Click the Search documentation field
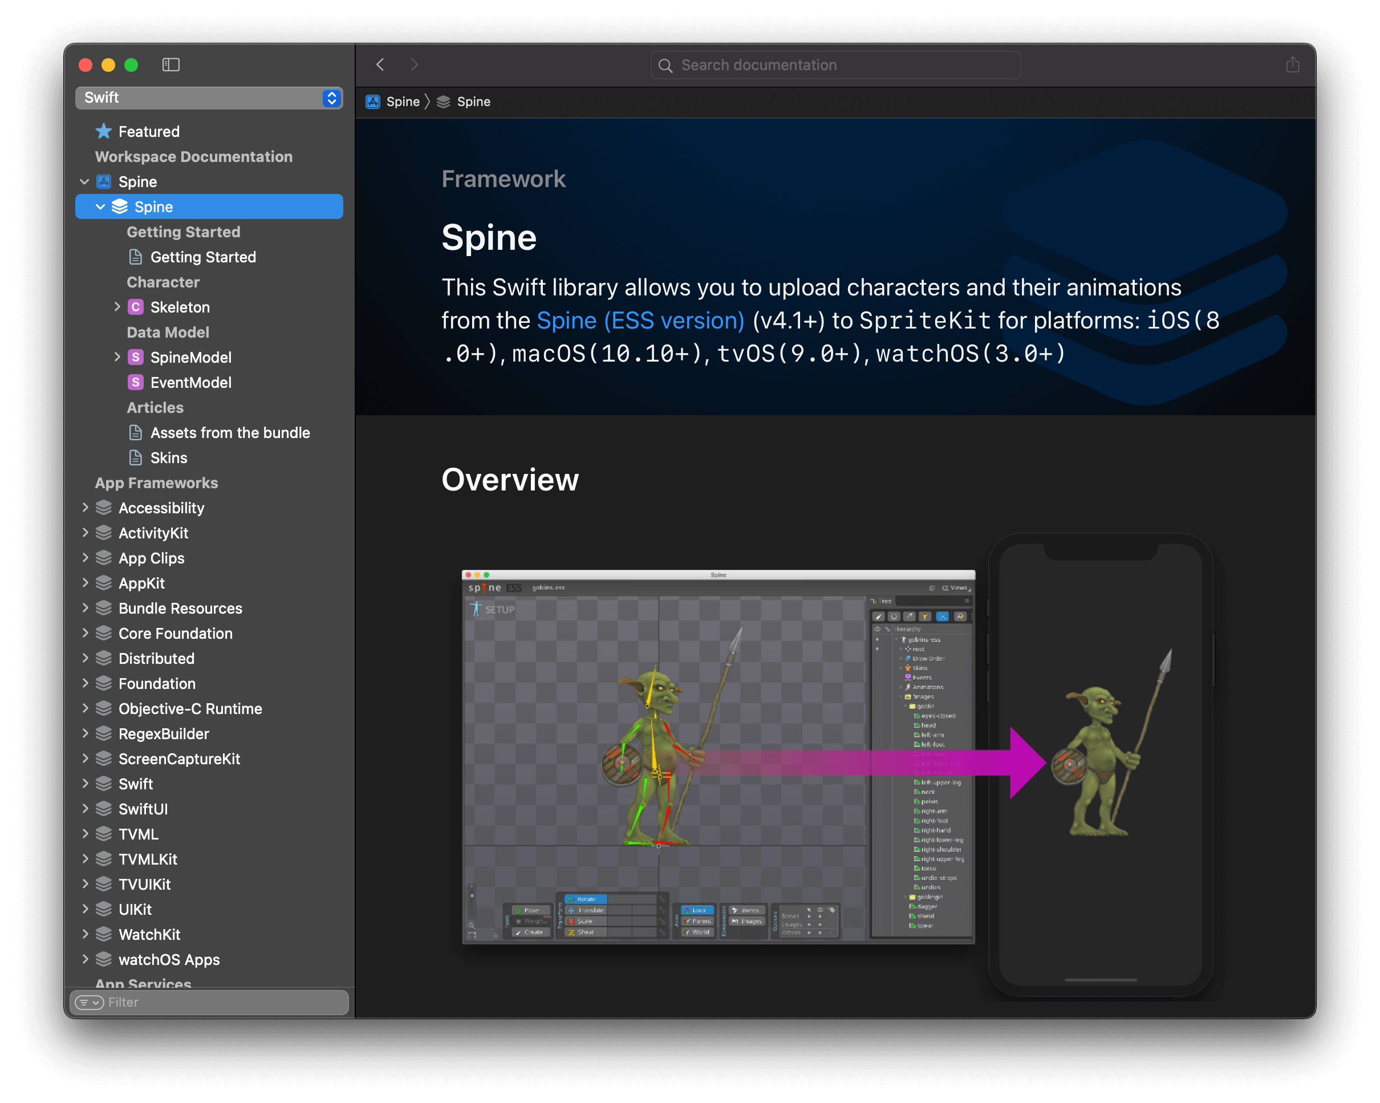Screen dimensions: 1380x1103 click(x=835, y=65)
